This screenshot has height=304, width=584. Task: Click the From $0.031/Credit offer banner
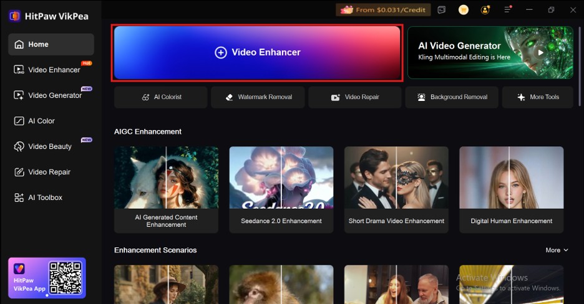[x=383, y=10]
